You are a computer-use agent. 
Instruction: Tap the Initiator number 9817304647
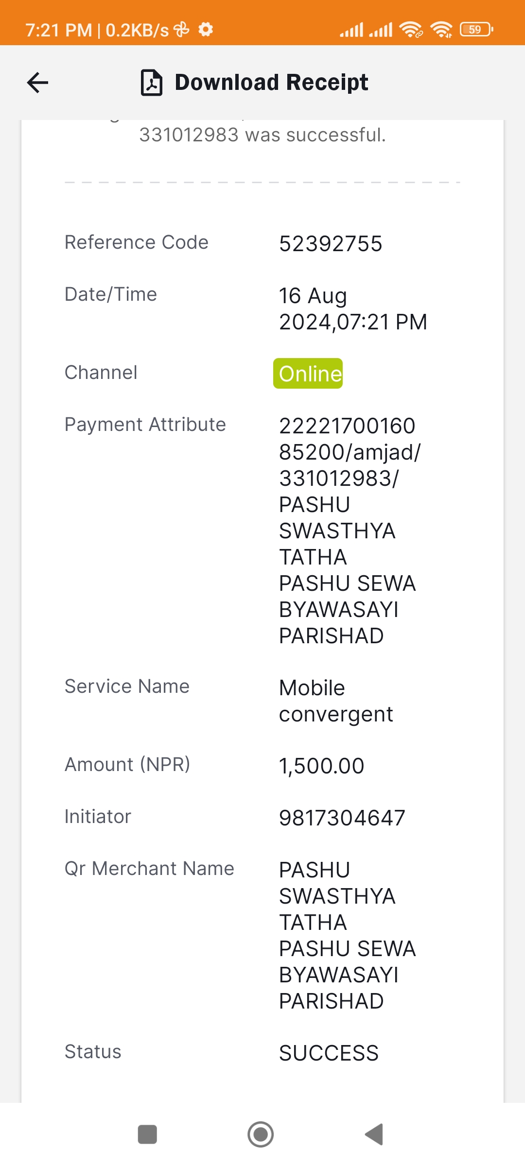[x=342, y=818]
